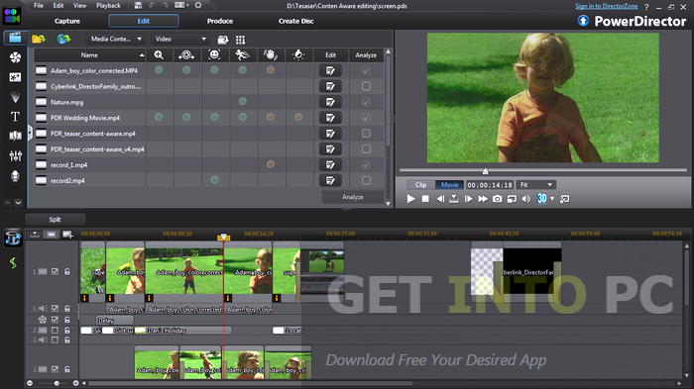
Task: Click the timeline zoom slider handle
Action: click(57, 383)
